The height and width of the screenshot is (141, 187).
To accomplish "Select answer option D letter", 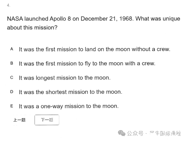I will (12, 92).
